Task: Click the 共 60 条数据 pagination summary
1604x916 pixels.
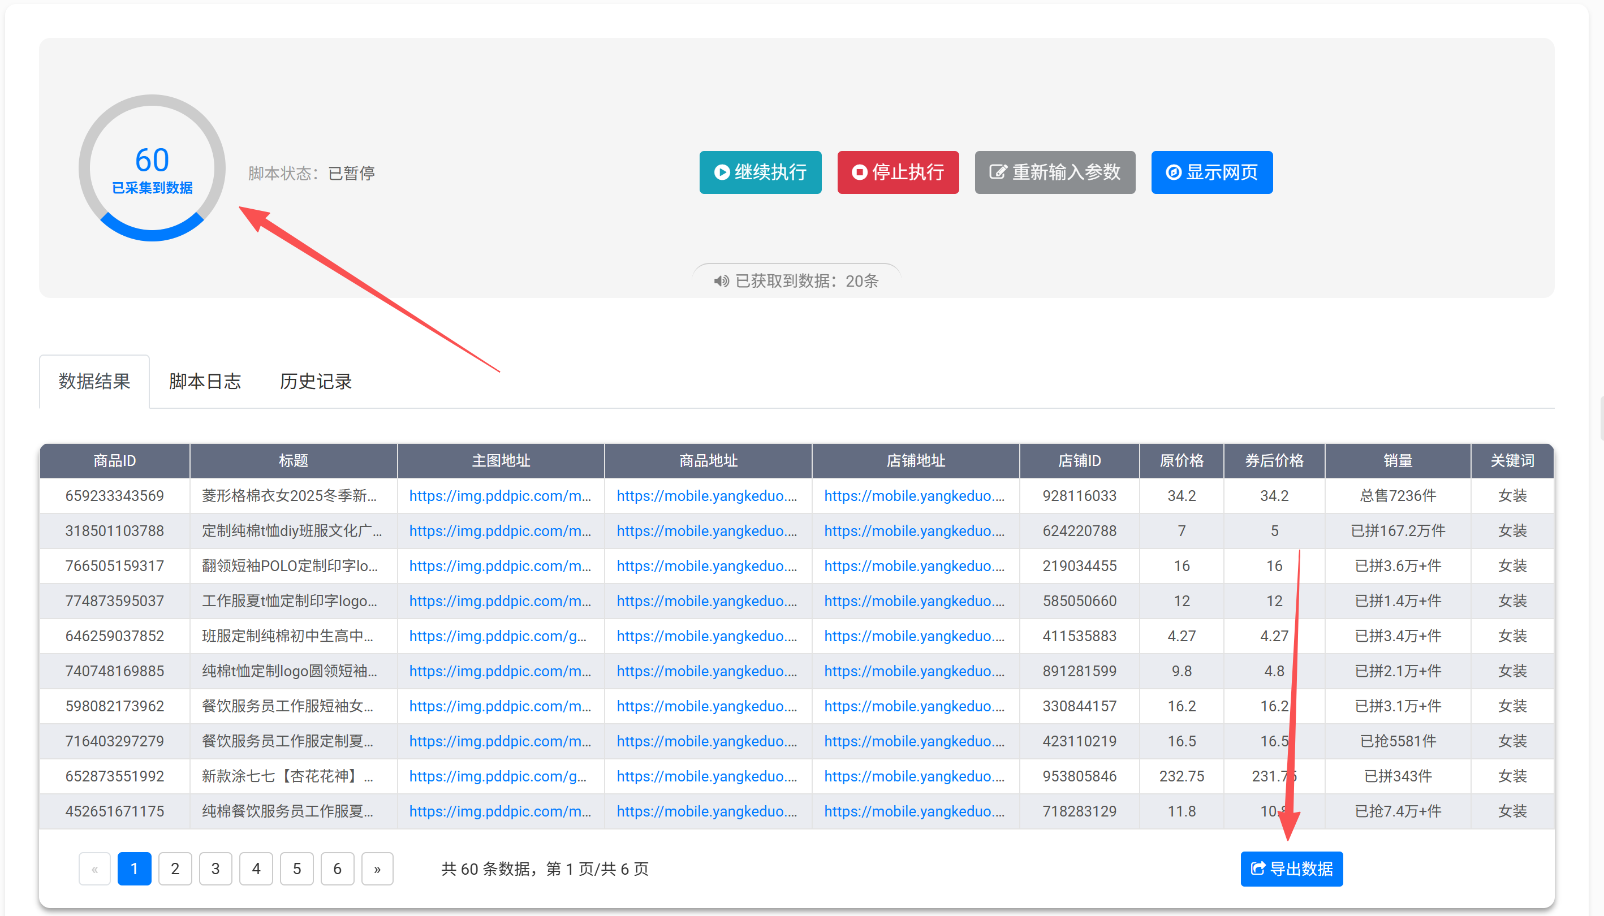Action: (x=544, y=870)
